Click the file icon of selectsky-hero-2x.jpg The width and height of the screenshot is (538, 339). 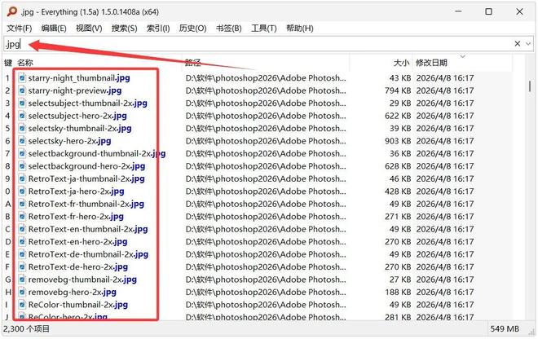click(x=22, y=141)
